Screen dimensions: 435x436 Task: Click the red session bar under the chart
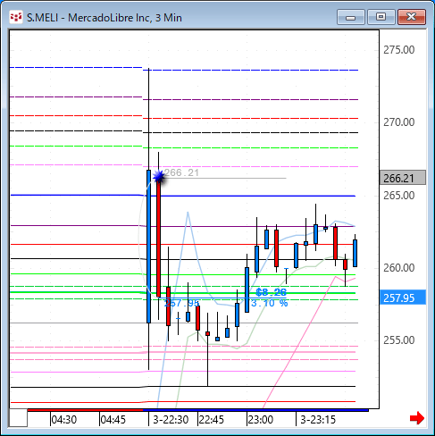[x=85, y=410]
